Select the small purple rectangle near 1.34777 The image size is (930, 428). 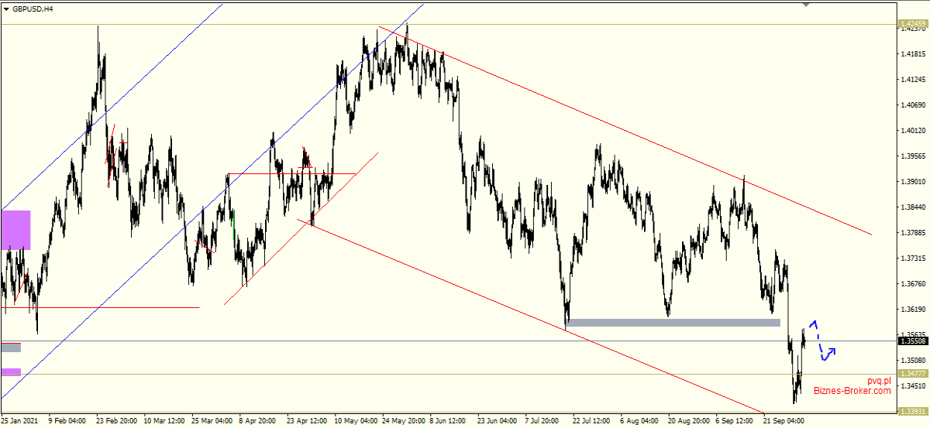[11, 372]
